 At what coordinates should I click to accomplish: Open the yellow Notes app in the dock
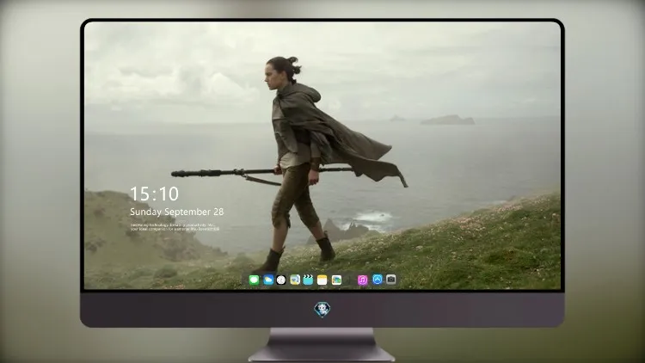[x=322, y=280]
